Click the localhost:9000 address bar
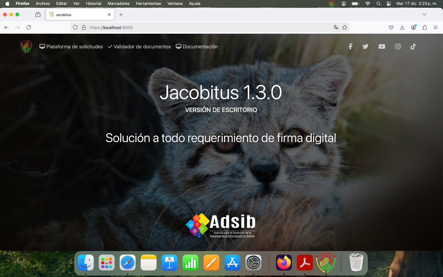 (194, 27)
